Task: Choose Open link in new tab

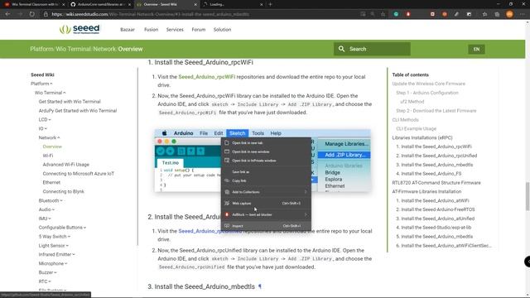Action: (x=266, y=142)
